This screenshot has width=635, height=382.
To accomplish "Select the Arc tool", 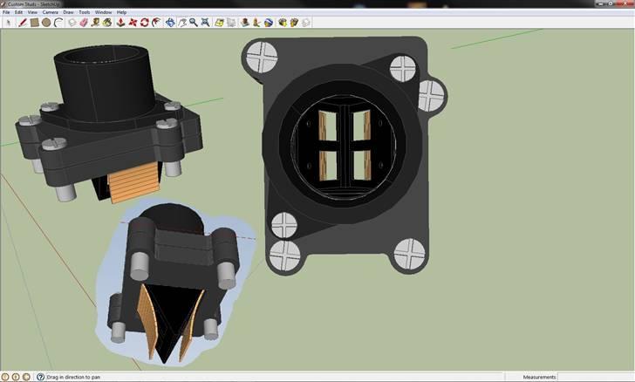I will (x=56, y=22).
